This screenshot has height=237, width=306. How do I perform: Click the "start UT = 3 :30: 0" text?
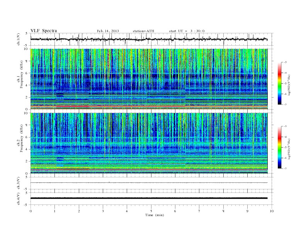pos(187,31)
